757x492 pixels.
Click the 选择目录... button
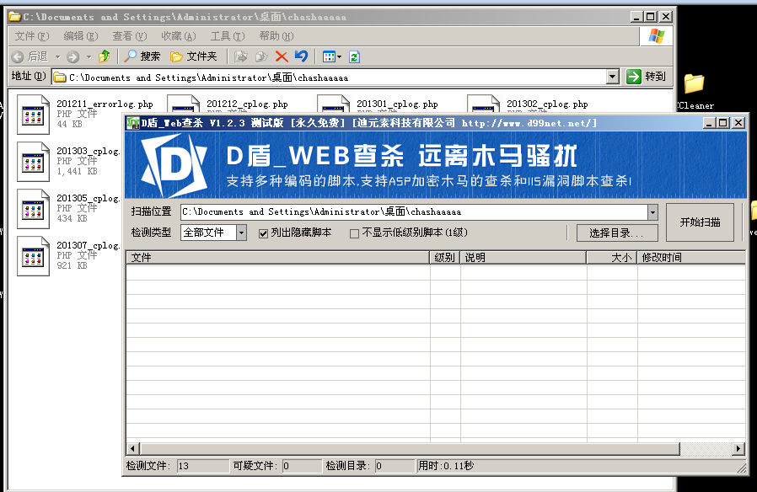point(617,233)
